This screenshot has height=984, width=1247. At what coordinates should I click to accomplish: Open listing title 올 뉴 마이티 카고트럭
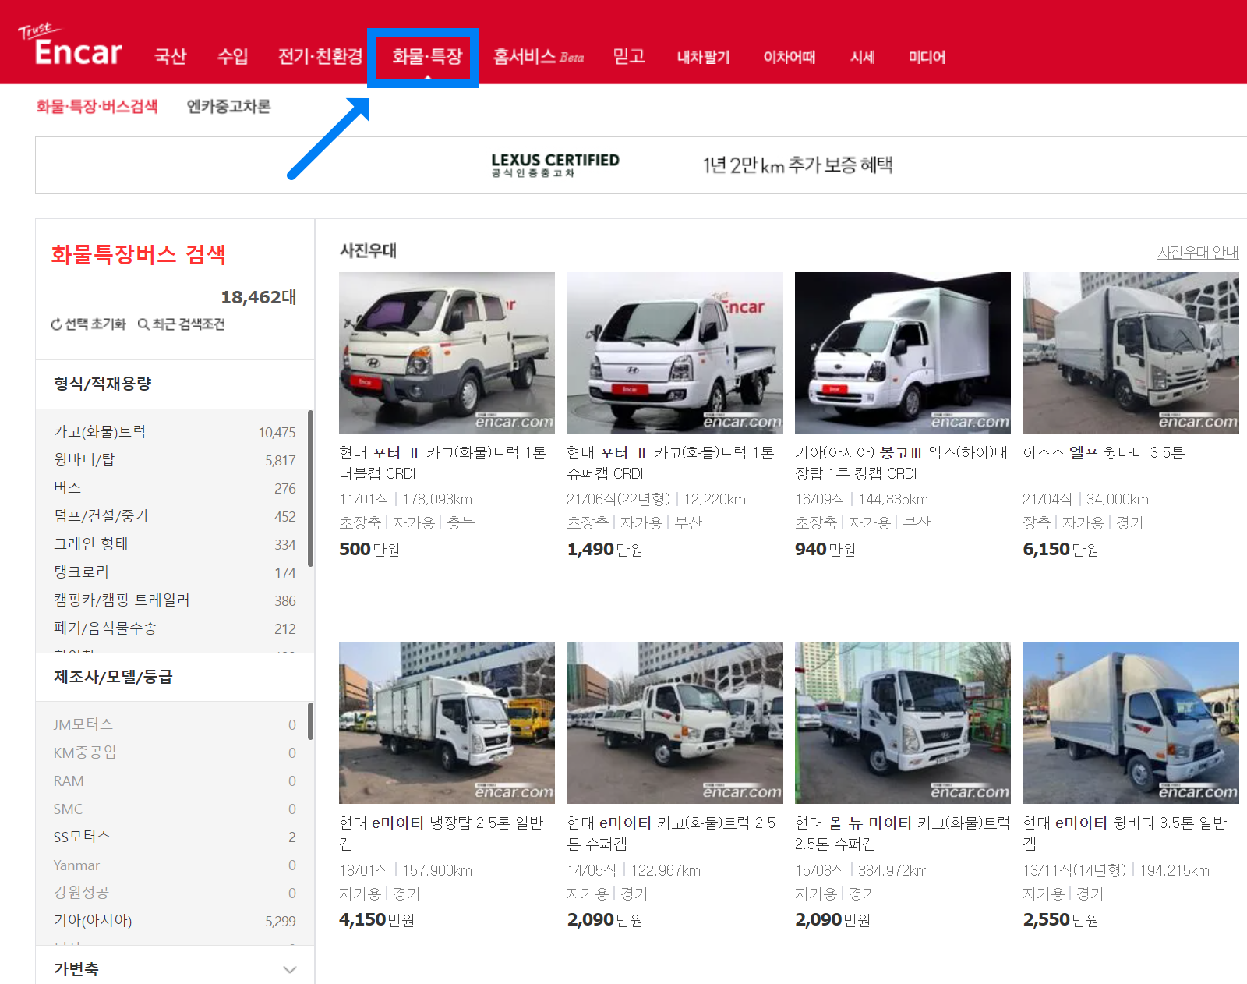(903, 834)
